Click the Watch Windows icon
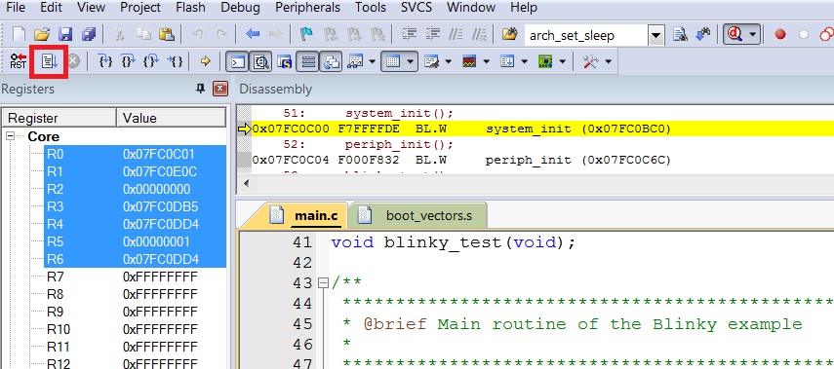The image size is (834, 369). 355,62
